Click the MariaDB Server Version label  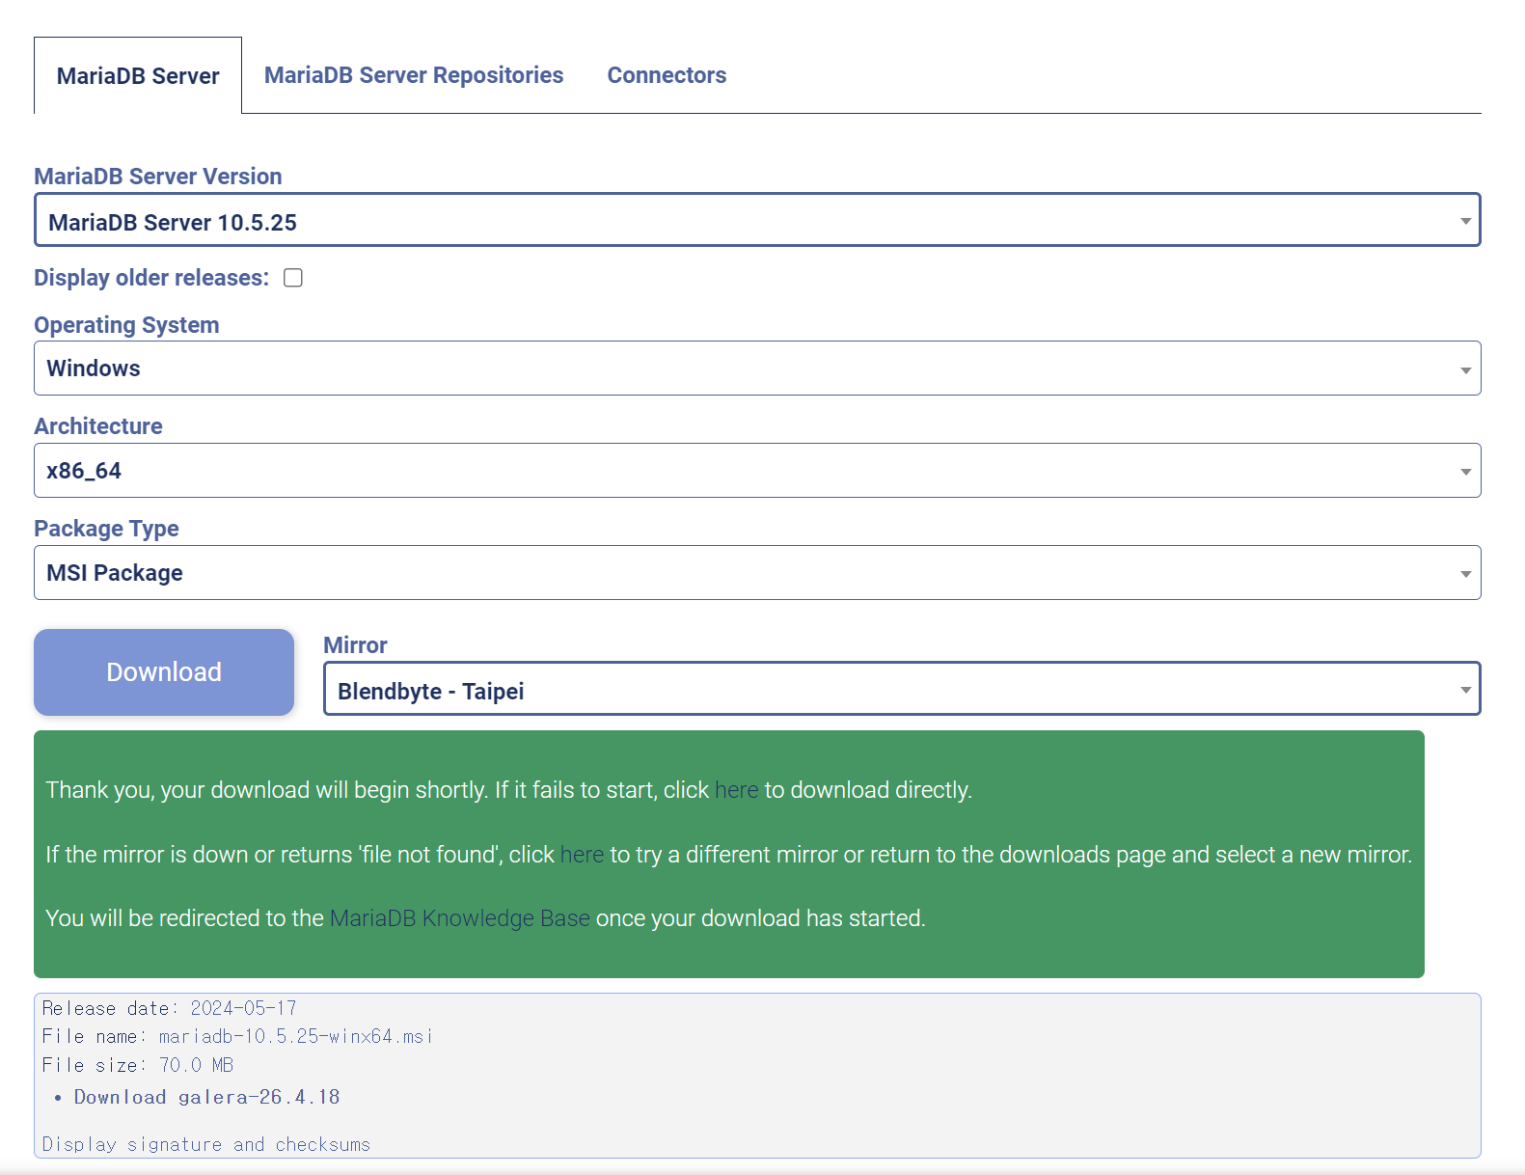click(x=158, y=177)
